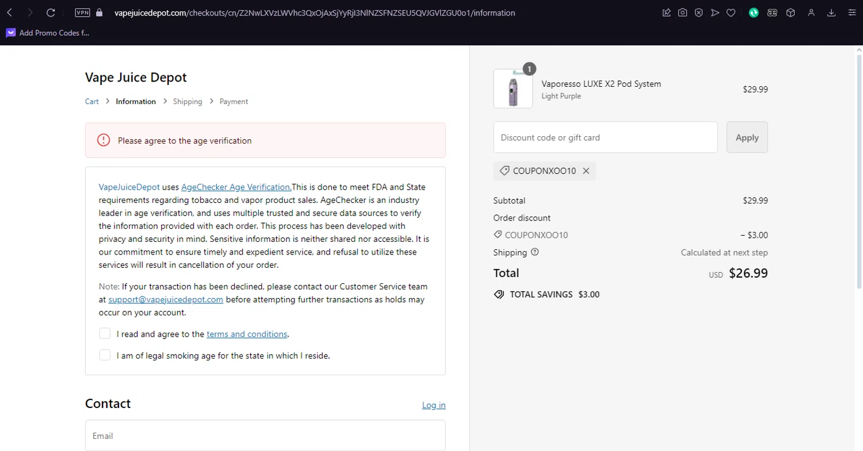
Task: Click the Subtotal label
Action: 509,201
